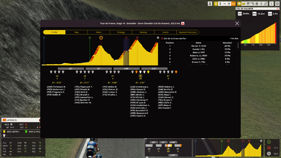Select rider McGee B. in A1 group
This screenshot has height=158, width=281.
[x=110, y=87]
